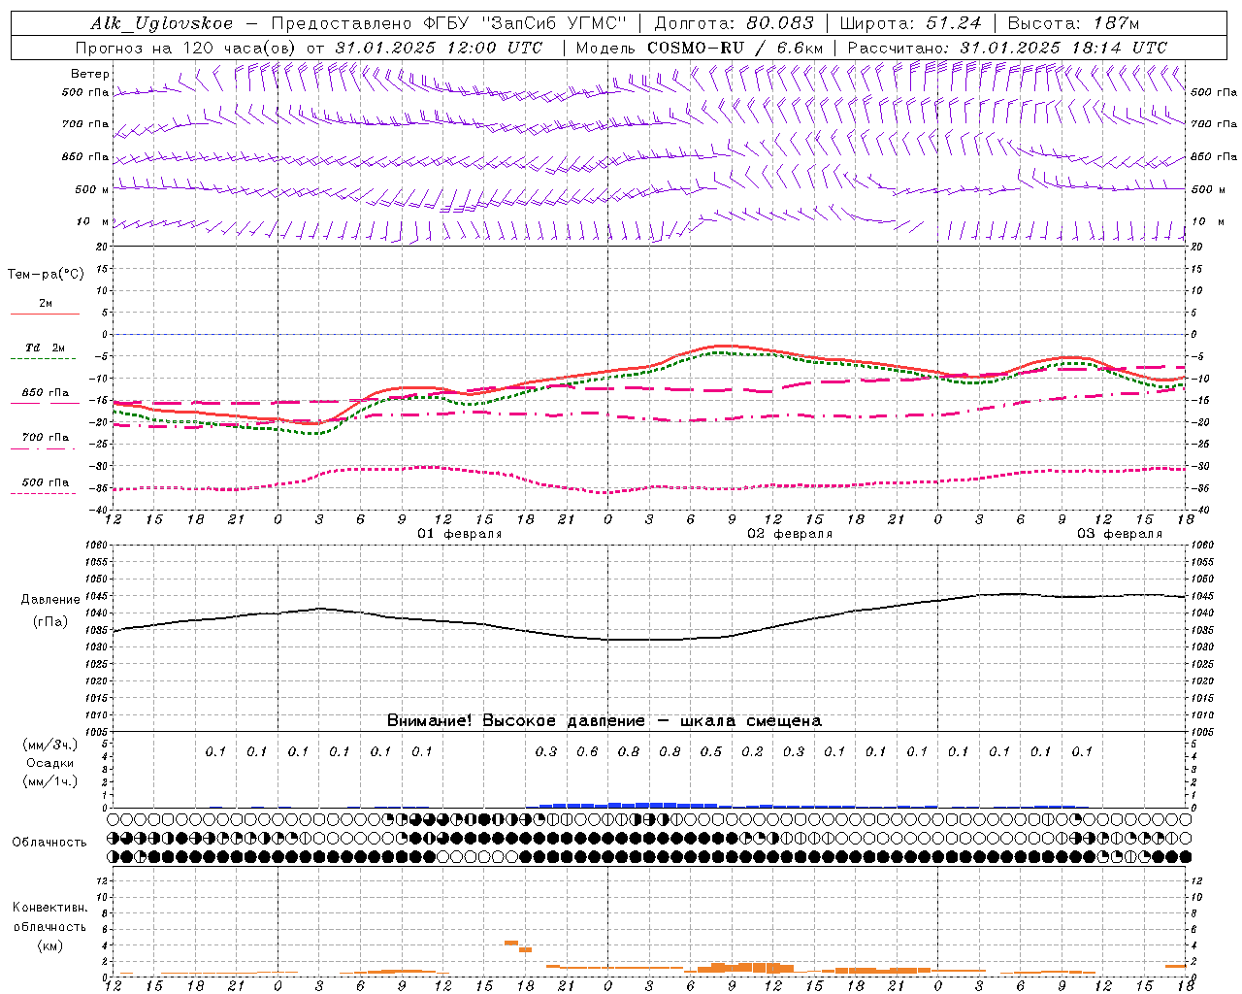Click the model name 'COSMO-RU / 6.6км'
Viewport: 1242px width, 994px height.
click(x=735, y=48)
